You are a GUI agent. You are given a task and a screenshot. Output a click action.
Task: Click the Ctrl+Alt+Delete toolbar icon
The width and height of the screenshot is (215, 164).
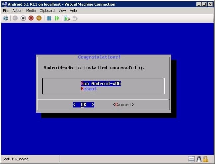[x=5, y=18]
